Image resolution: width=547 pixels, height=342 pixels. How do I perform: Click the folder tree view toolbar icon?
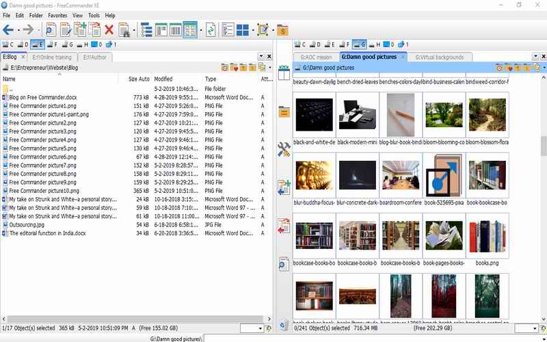point(146,29)
